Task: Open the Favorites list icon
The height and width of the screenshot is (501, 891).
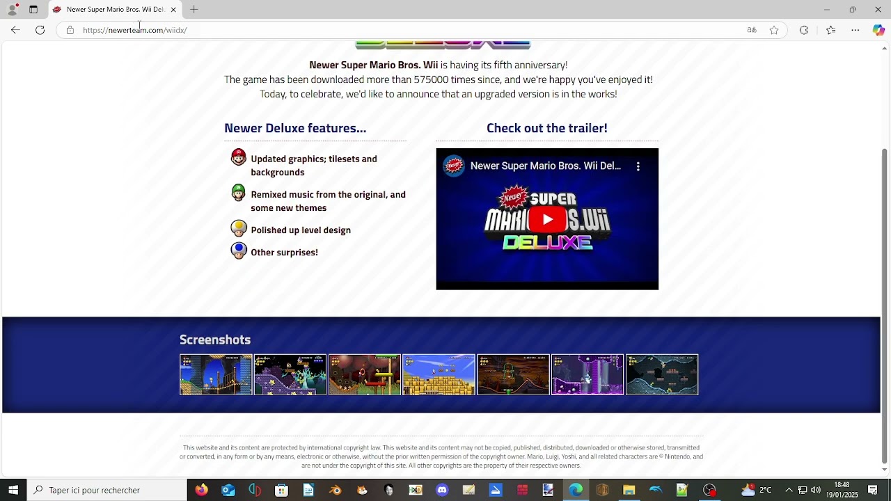Action: 830,30
